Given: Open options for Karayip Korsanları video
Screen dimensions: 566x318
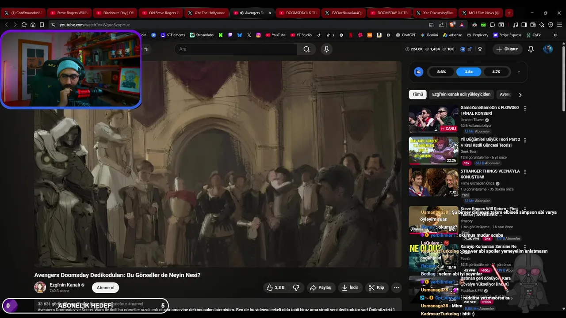Looking at the screenshot, I should 525,247.
